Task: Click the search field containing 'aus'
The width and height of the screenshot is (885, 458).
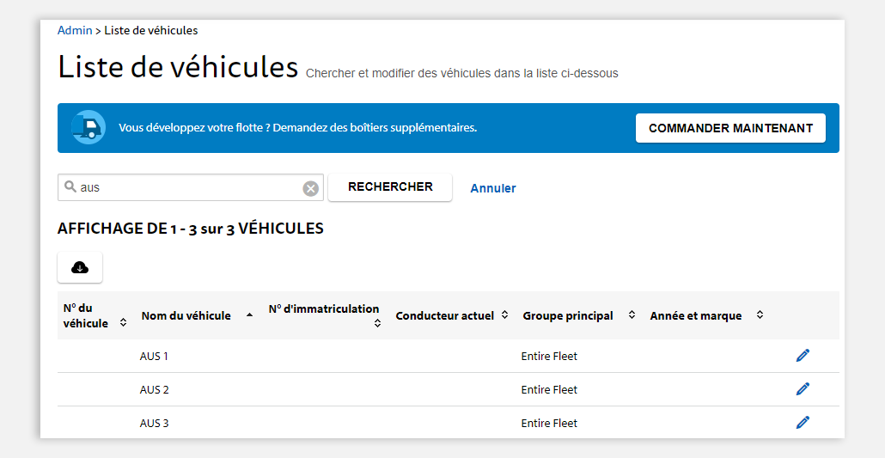Action: pos(191,187)
